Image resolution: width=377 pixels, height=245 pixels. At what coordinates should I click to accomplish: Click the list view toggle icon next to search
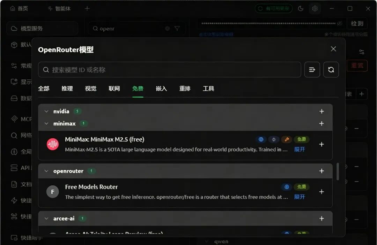[x=312, y=70]
